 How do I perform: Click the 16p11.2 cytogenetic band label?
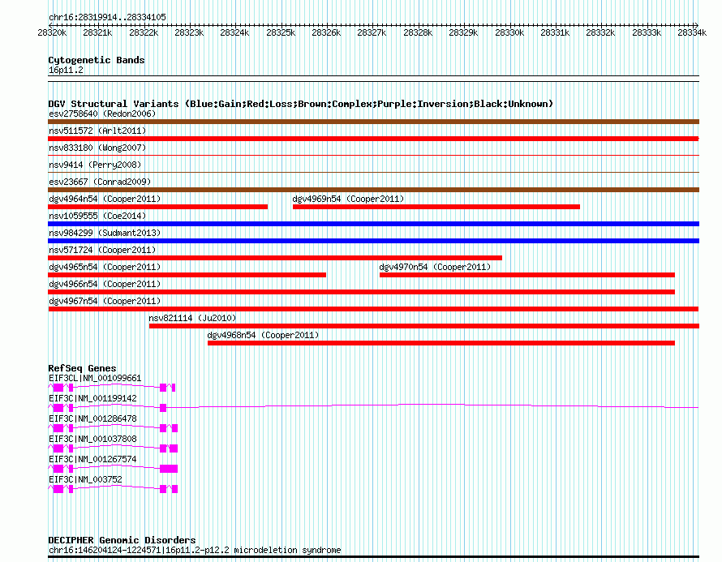(x=66, y=70)
